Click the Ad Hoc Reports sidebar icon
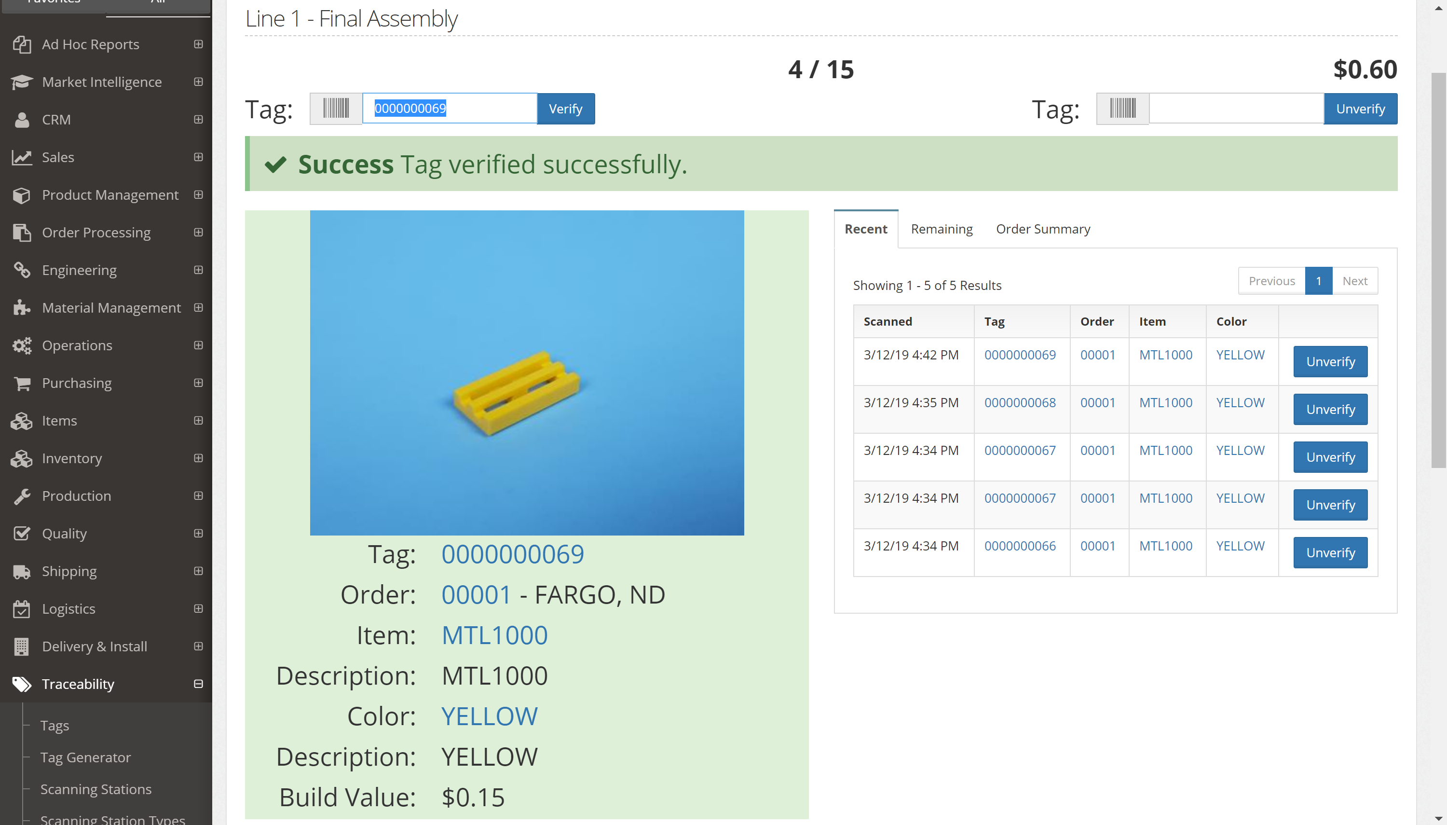The image size is (1447, 825). point(22,44)
